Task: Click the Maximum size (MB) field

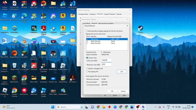Action: click(x=106, y=64)
